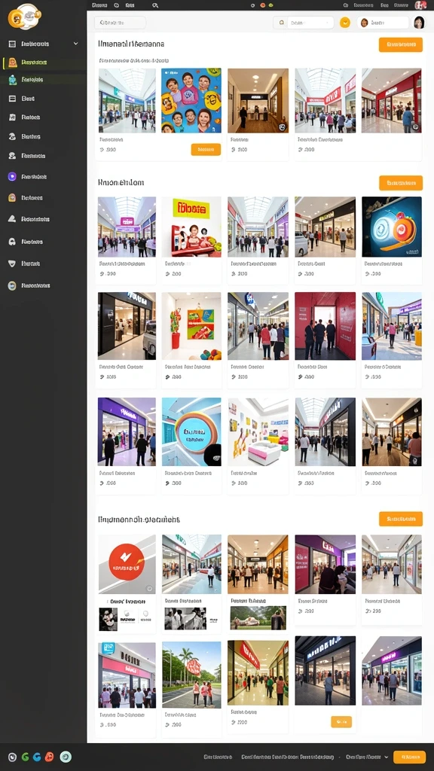Open the dropdown with chevron in the bottom bar
The image size is (434, 771).
tap(367, 757)
